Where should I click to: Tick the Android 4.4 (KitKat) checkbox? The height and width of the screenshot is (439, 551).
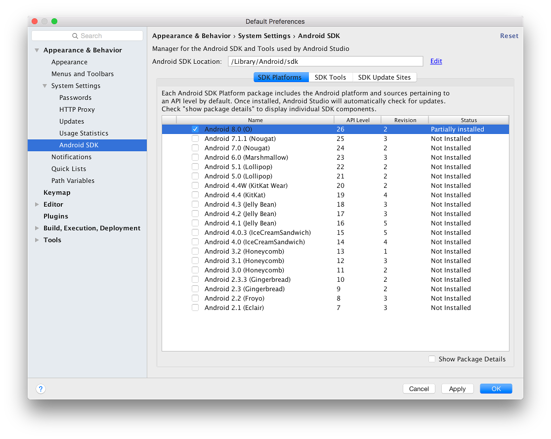pos(195,195)
